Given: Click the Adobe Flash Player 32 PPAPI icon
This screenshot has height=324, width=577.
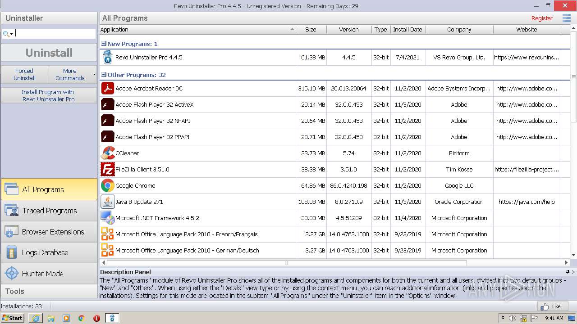Looking at the screenshot, I should (x=107, y=137).
